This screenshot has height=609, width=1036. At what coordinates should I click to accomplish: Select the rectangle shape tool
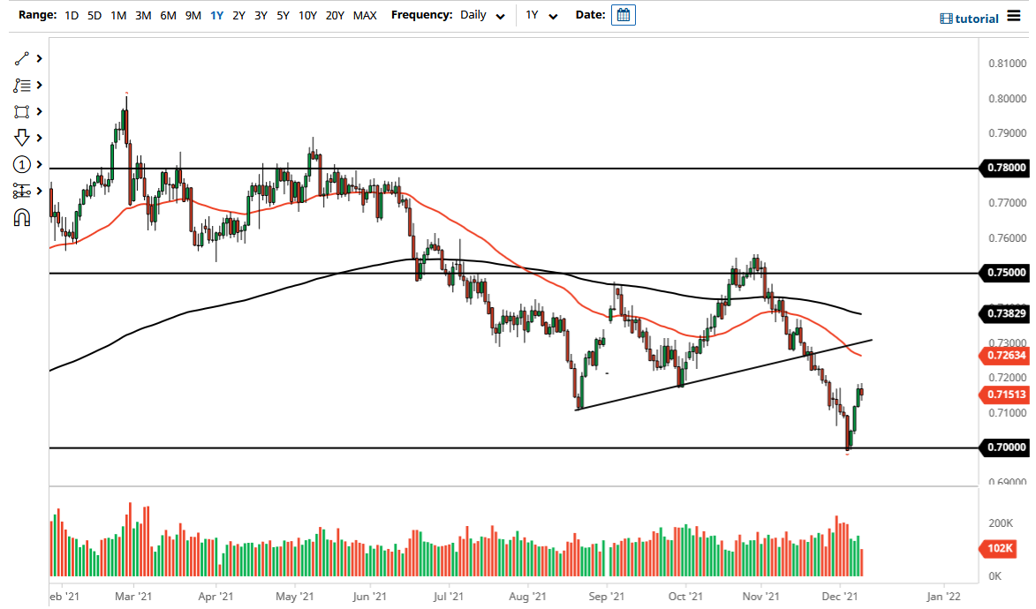24,111
